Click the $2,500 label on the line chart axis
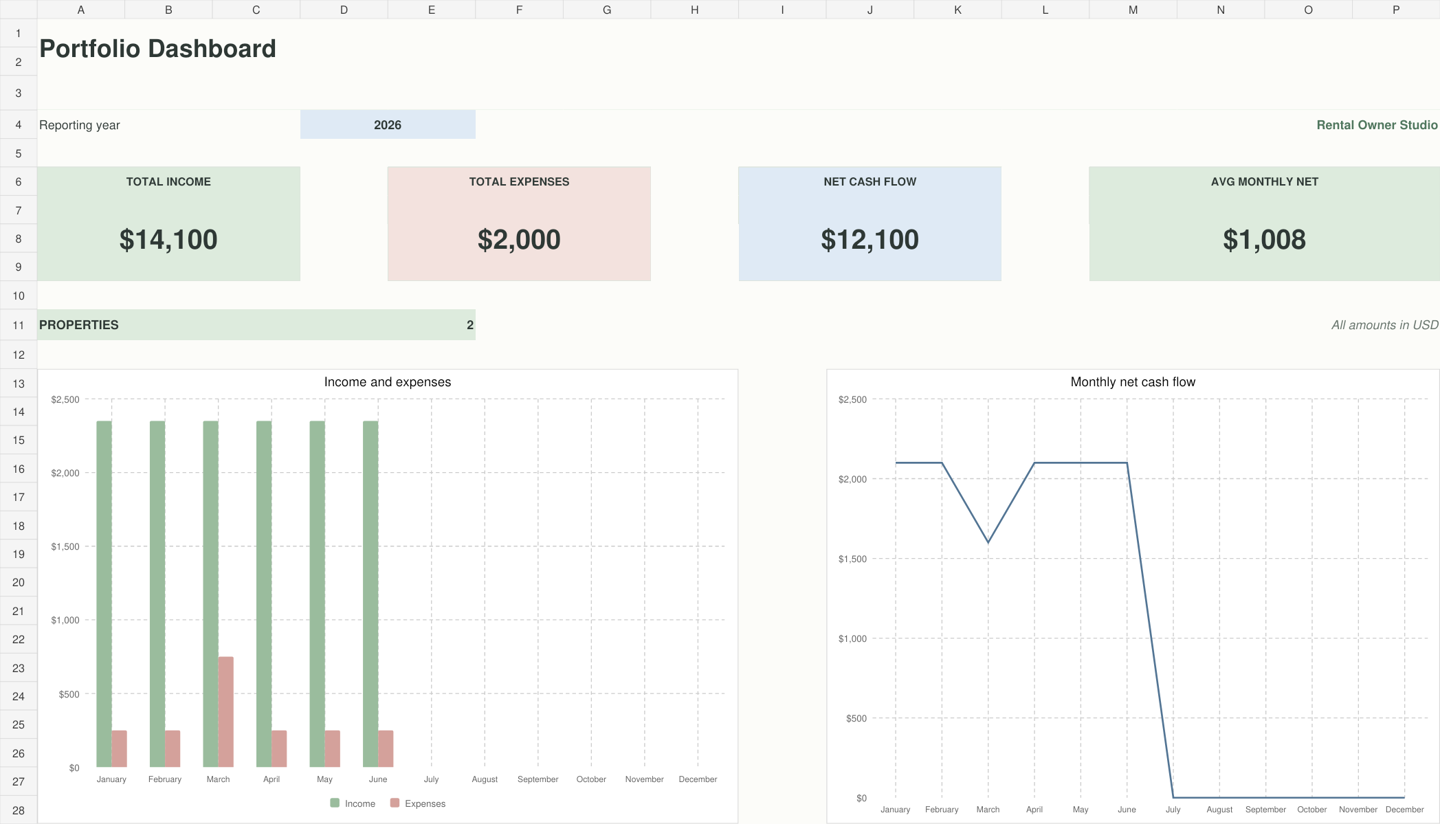Viewport: 1440px width, 824px height. click(x=852, y=399)
